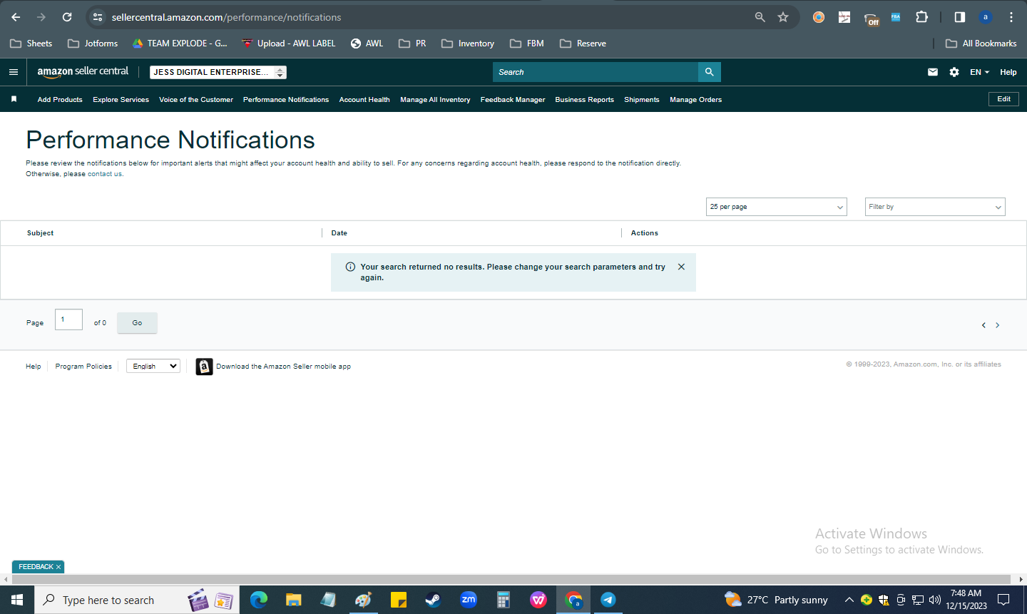Open Steam from taskbar
Viewport: 1027px width, 614px height.
[x=433, y=600]
